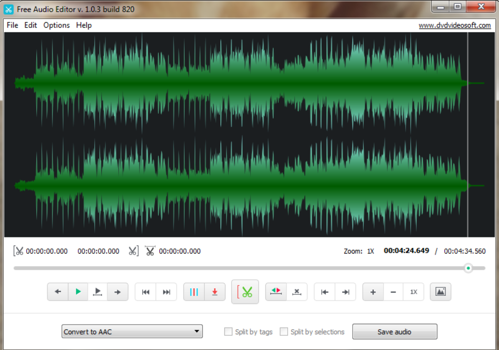Open the Help menu
The height and width of the screenshot is (350, 499).
coord(84,25)
